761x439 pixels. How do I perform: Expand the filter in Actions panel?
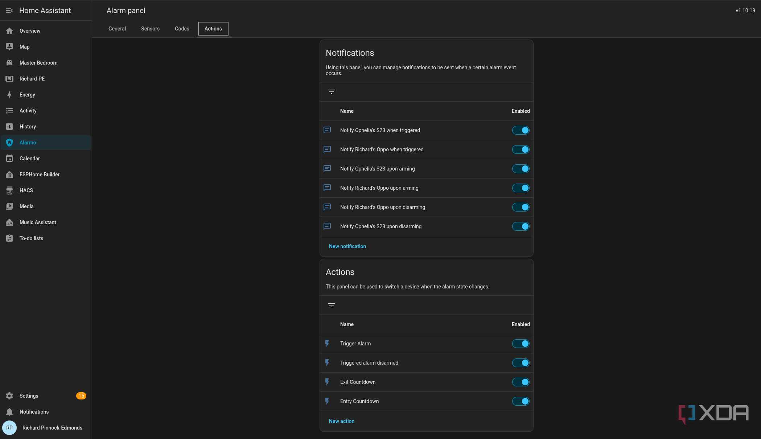click(x=331, y=305)
